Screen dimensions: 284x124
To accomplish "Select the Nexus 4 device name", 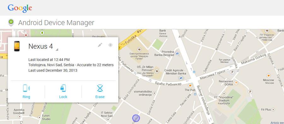I will pos(41,46).
